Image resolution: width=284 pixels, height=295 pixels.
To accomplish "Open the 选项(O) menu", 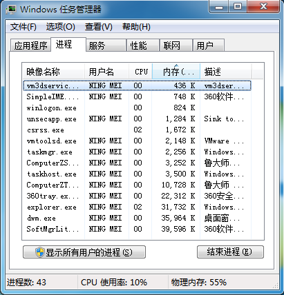I will tap(61, 27).
